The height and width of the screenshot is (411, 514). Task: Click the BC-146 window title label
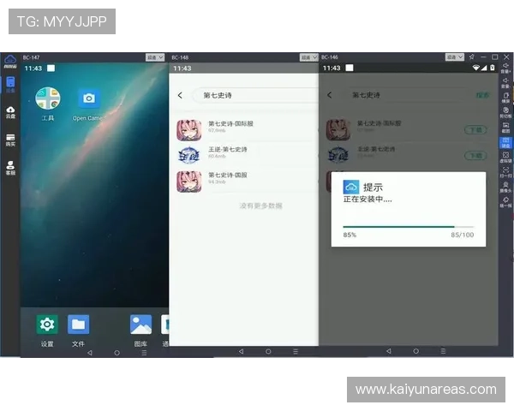[330, 57]
